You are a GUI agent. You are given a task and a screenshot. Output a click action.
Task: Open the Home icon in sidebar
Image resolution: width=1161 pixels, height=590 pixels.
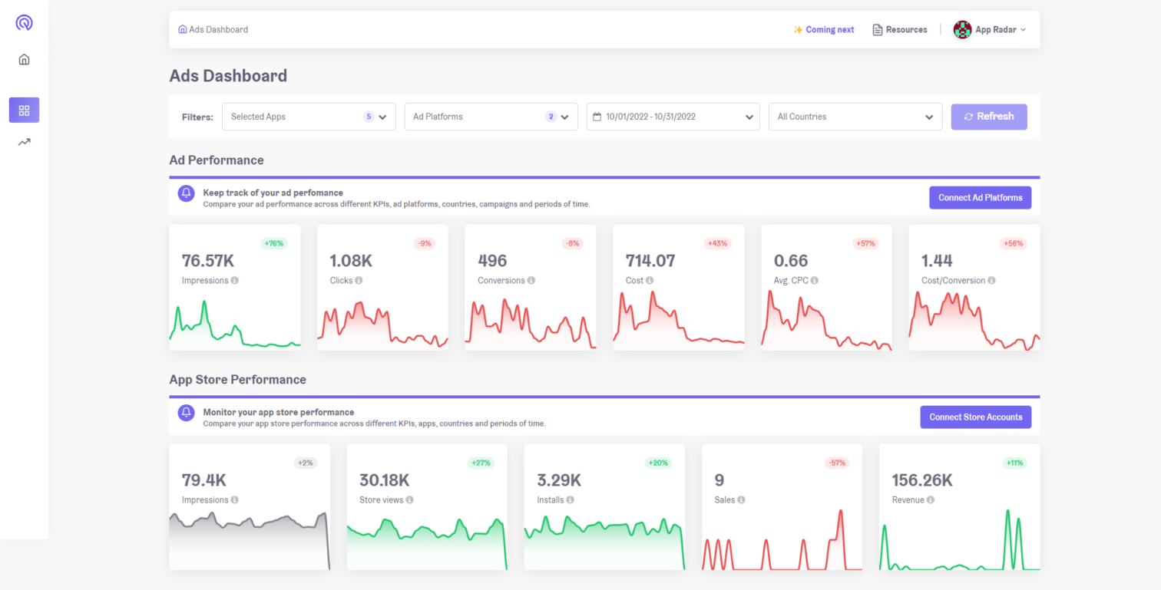coord(24,60)
